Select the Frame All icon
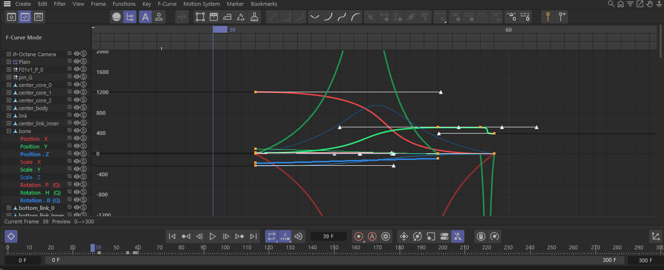Viewport: 664px width, 270px height. point(200,17)
